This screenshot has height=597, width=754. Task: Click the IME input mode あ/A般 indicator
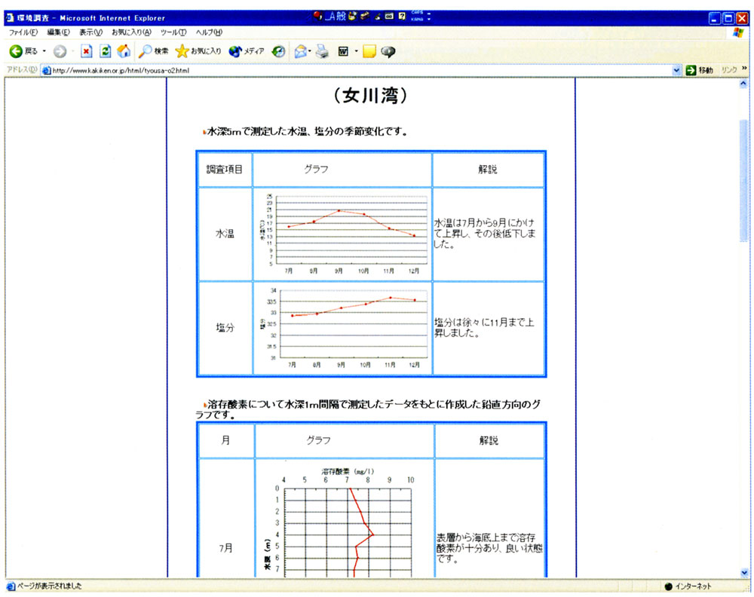[336, 17]
